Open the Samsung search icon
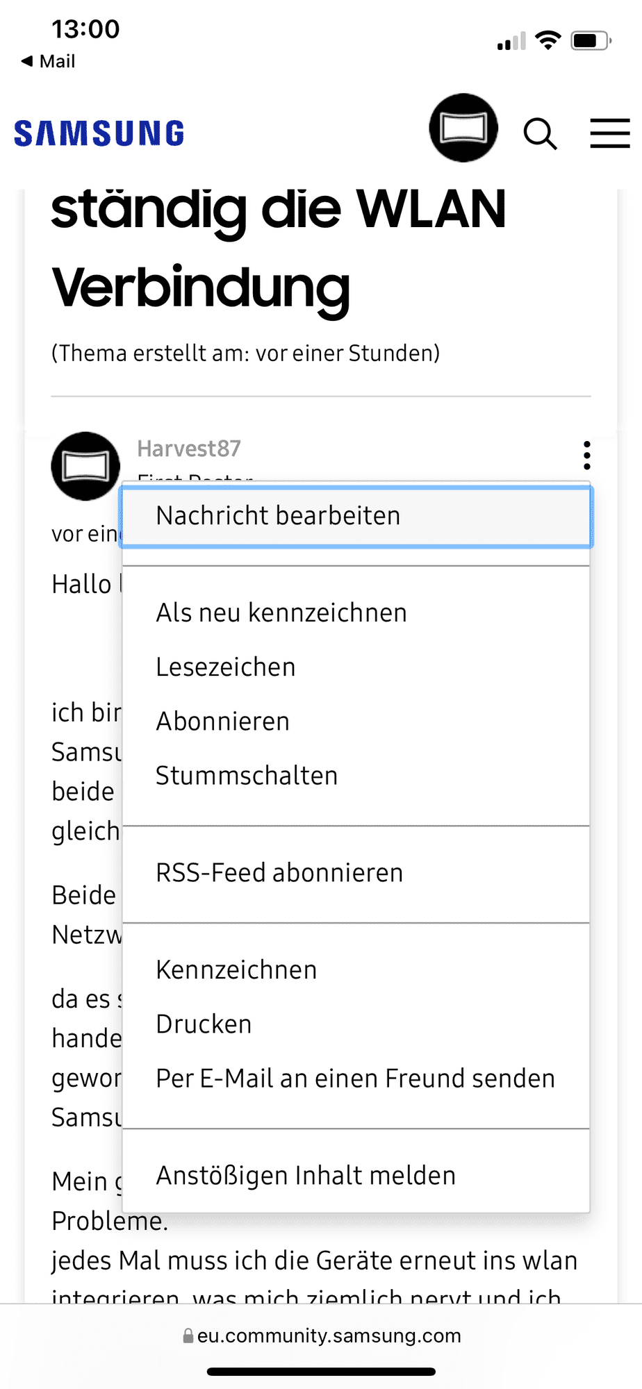The height and width of the screenshot is (1389, 642). tap(540, 133)
